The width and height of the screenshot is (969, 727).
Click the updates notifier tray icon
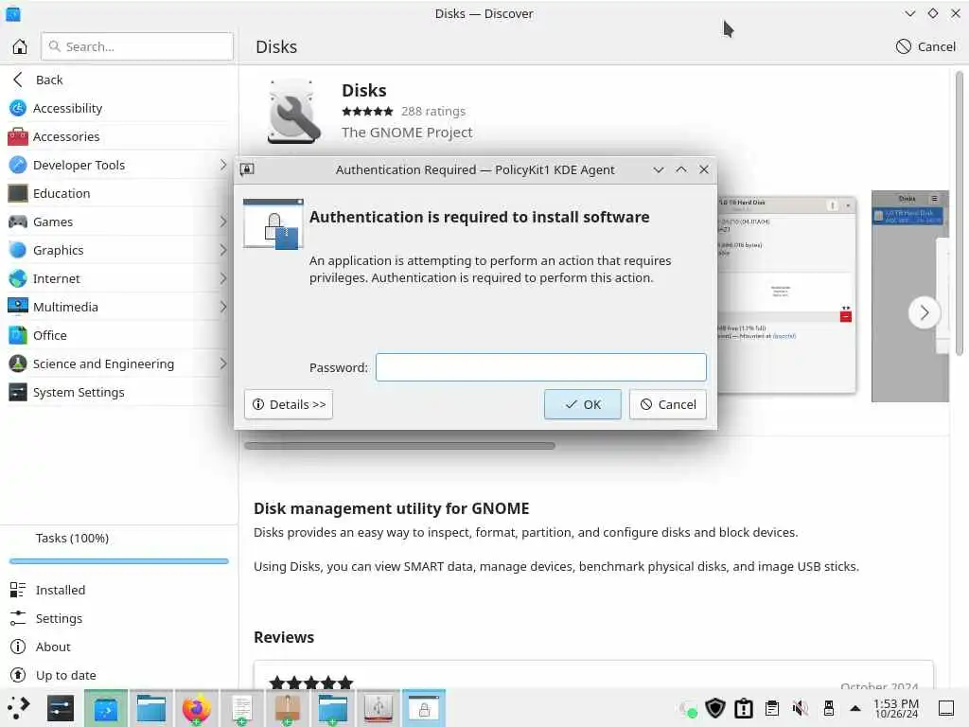pos(744,708)
